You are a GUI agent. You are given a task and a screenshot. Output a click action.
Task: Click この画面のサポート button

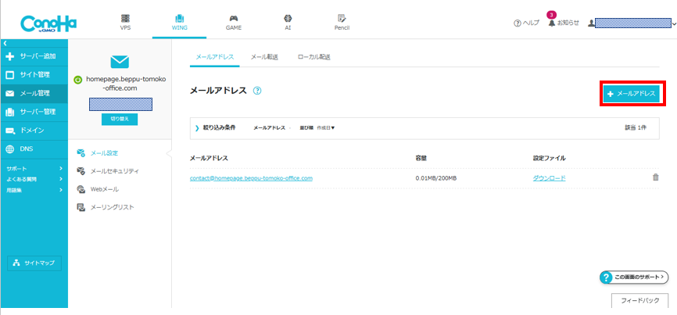coord(634,277)
